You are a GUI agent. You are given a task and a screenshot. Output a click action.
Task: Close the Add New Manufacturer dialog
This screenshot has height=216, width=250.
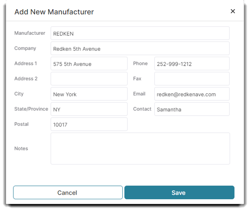point(233,11)
